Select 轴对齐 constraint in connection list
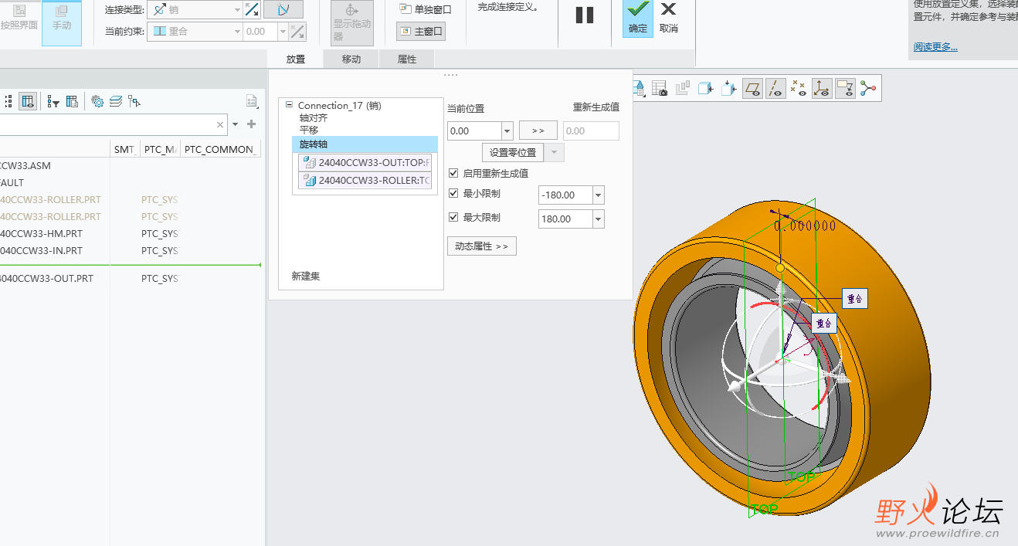Viewport: 1018px width, 546px height. click(314, 118)
